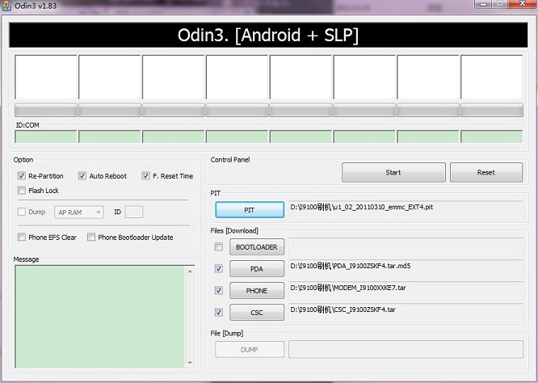Viewport: 538px width, 383px height.
Task: Click the CSC_I9100ZSKF4.tar path field
Action: tap(406, 312)
